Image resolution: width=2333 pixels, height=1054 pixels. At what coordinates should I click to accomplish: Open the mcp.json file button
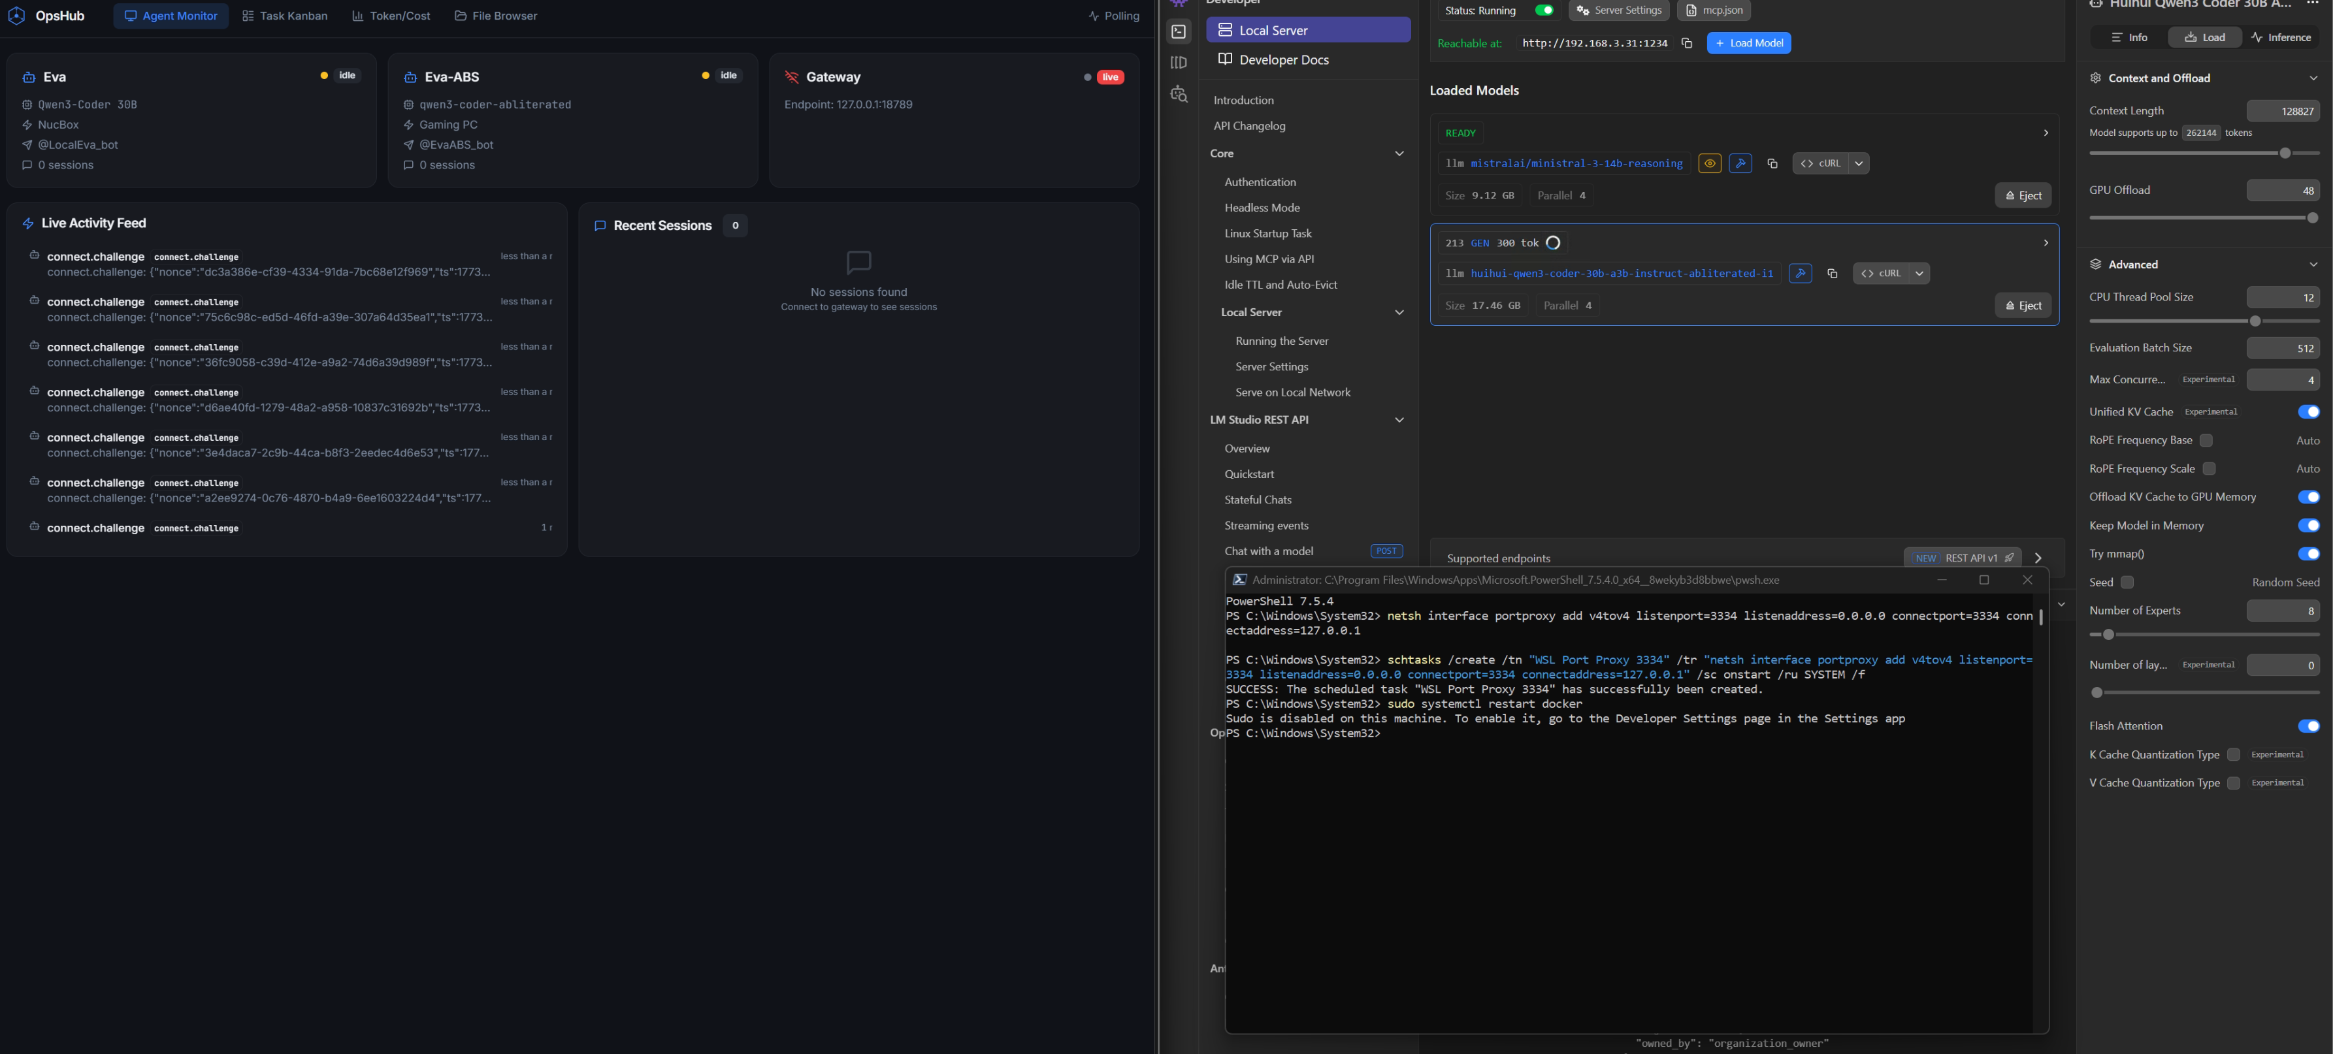coord(1714,11)
